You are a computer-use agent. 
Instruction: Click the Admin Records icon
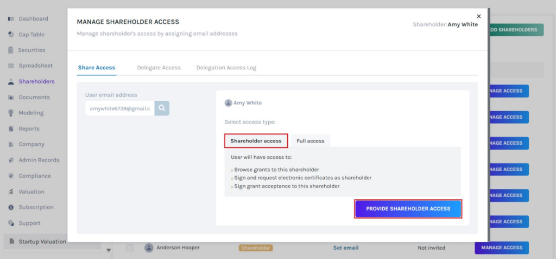(11, 160)
